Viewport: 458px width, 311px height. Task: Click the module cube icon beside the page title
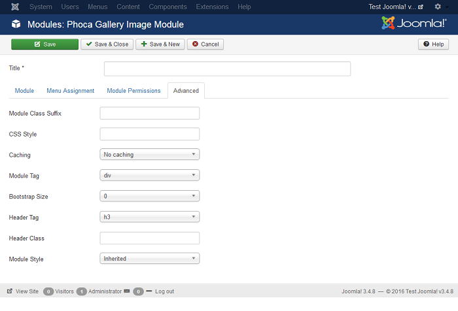[16, 25]
